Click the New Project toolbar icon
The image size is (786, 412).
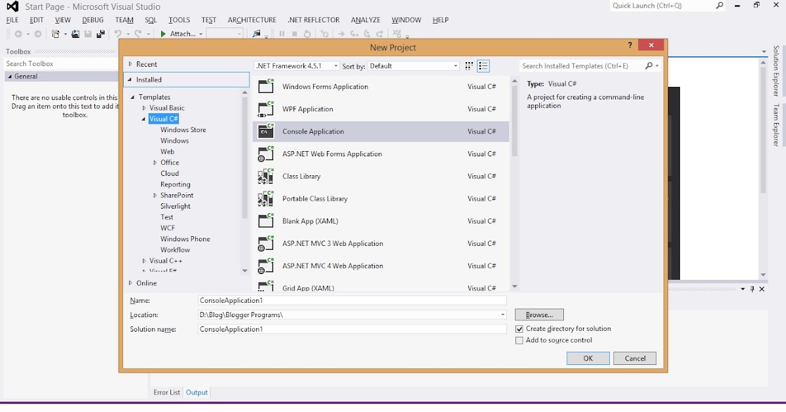(56, 34)
